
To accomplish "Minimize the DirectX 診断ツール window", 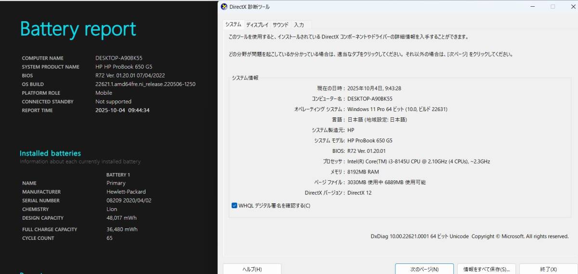I will point(533,7).
